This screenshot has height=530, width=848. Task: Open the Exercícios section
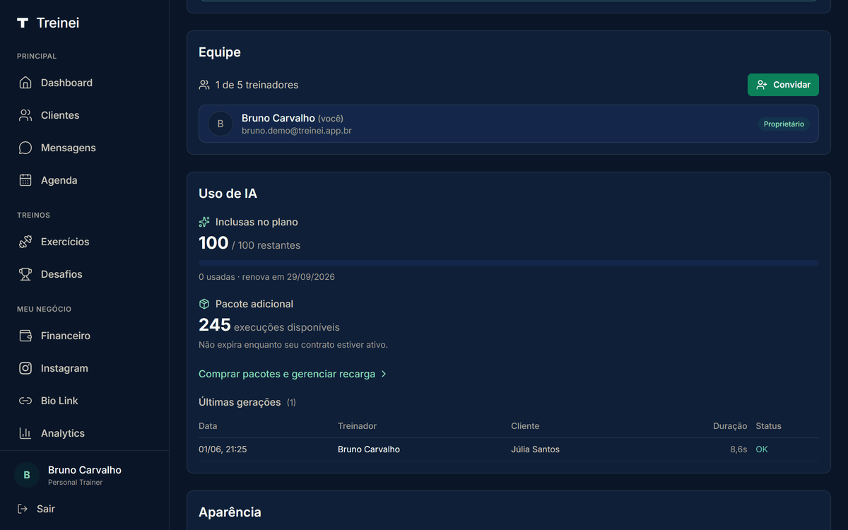click(x=85, y=242)
